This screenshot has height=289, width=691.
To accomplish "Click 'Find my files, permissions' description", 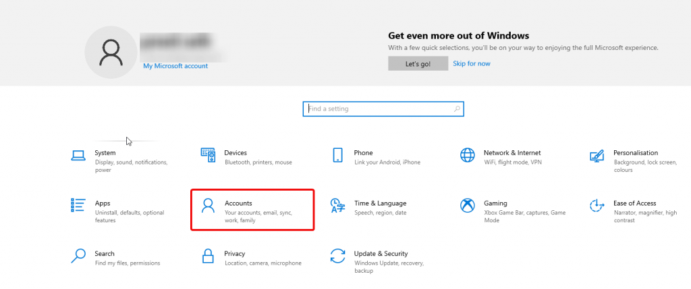I will (x=128, y=263).
